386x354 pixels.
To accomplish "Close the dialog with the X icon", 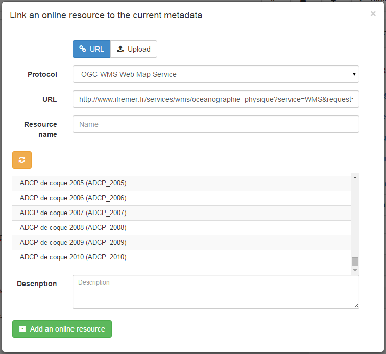I will pyautogui.click(x=373, y=14).
